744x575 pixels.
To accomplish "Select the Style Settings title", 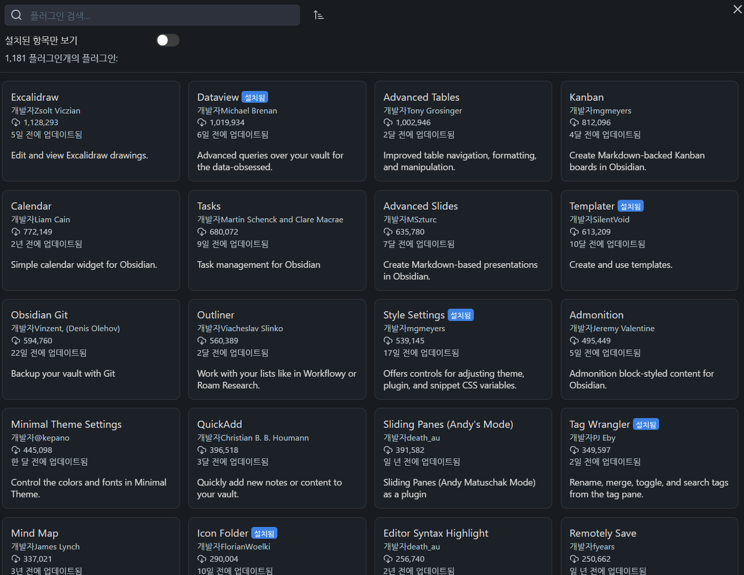I will pyautogui.click(x=414, y=315).
